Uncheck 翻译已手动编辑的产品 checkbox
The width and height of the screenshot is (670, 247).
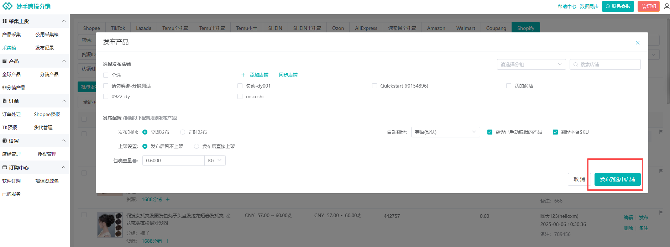[x=490, y=132]
